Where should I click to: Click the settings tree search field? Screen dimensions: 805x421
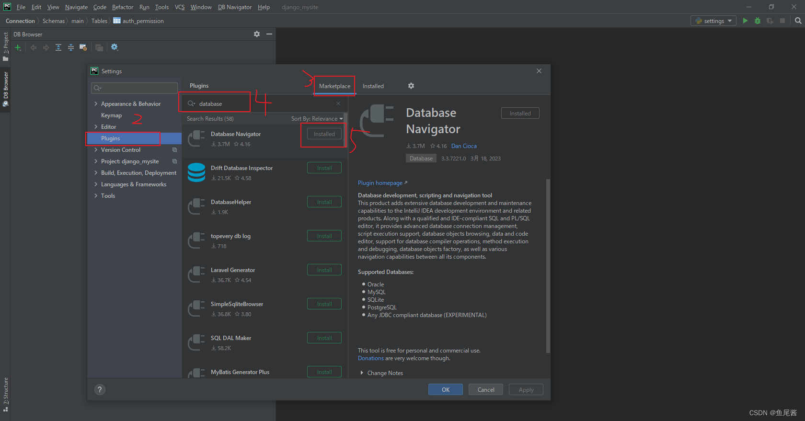[134, 88]
